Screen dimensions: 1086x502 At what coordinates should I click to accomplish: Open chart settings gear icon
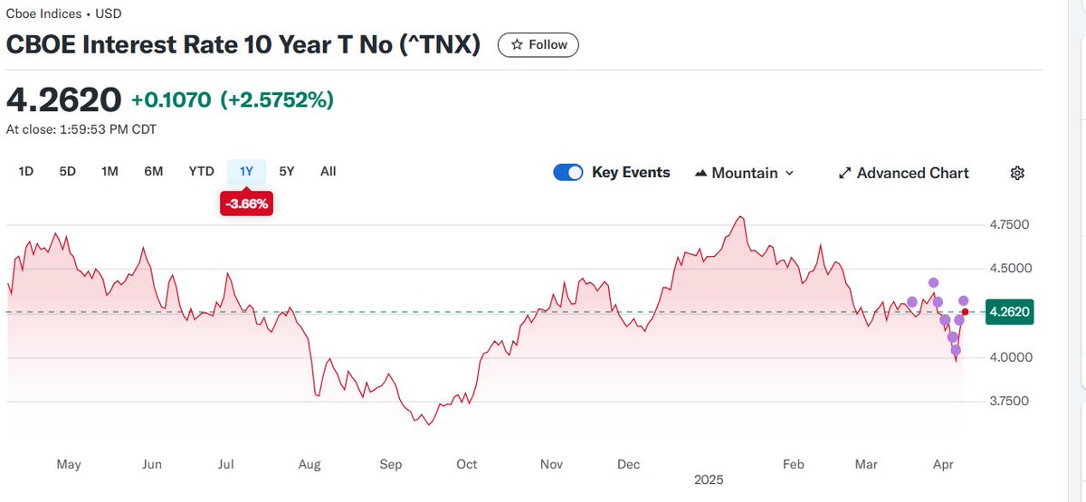pos(1017,173)
